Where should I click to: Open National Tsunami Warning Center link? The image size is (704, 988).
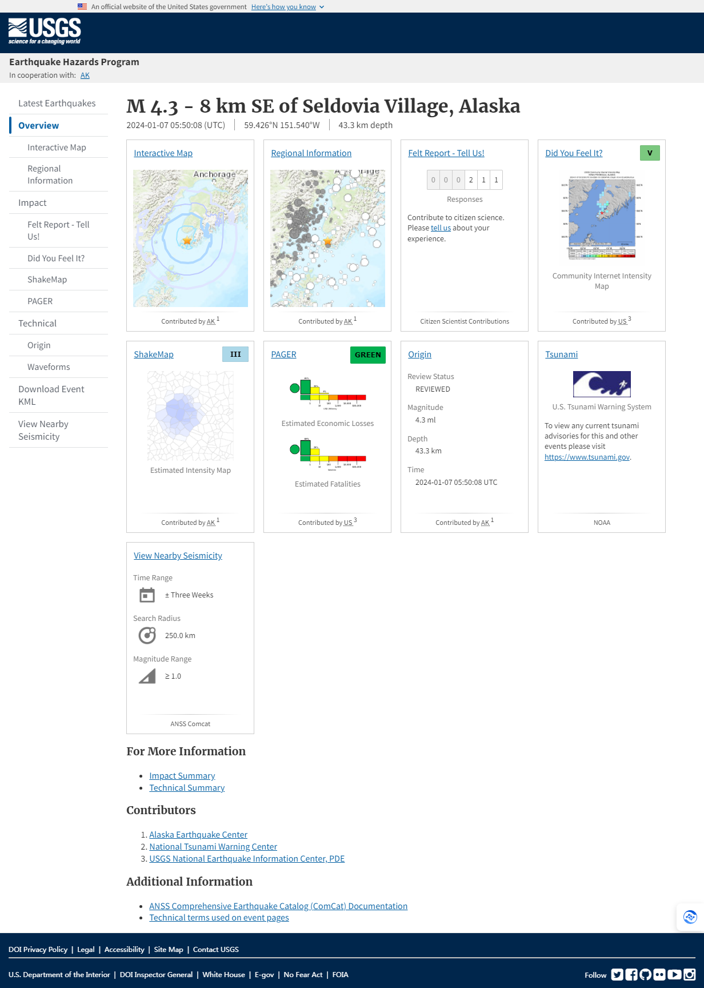(x=213, y=847)
